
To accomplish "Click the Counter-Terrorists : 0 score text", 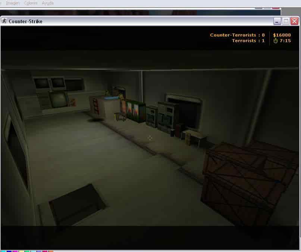I will tap(238, 35).
